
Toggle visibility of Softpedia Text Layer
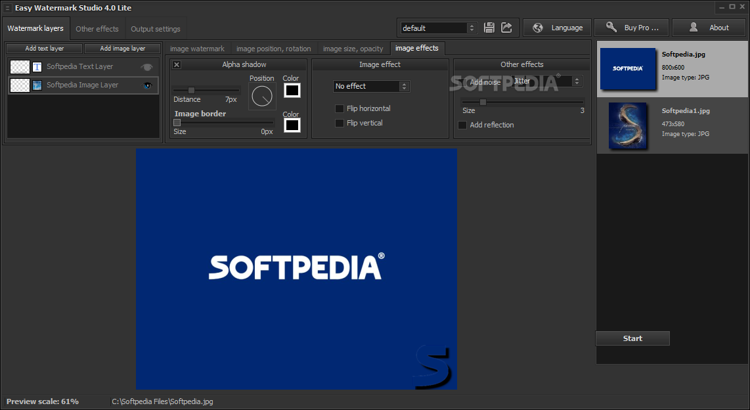tap(147, 67)
